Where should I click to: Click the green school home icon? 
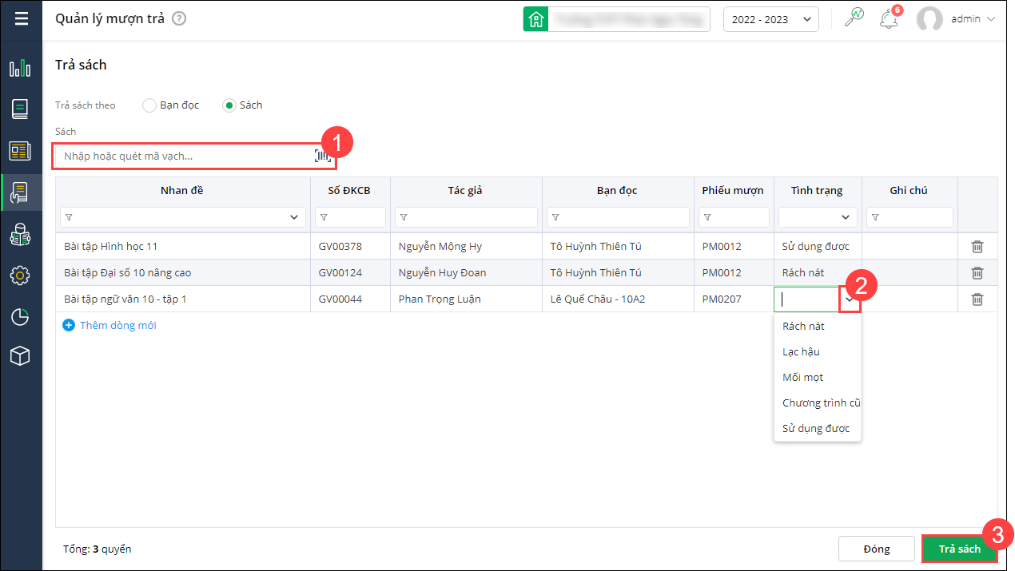pos(535,18)
